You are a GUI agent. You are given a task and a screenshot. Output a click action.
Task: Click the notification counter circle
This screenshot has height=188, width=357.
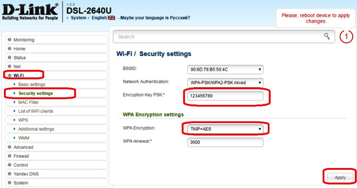[346, 37]
